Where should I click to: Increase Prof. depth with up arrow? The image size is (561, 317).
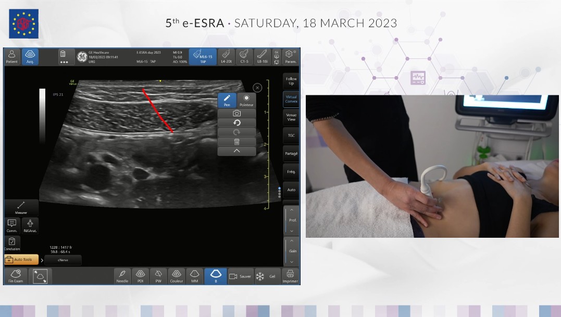coord(292,210)
